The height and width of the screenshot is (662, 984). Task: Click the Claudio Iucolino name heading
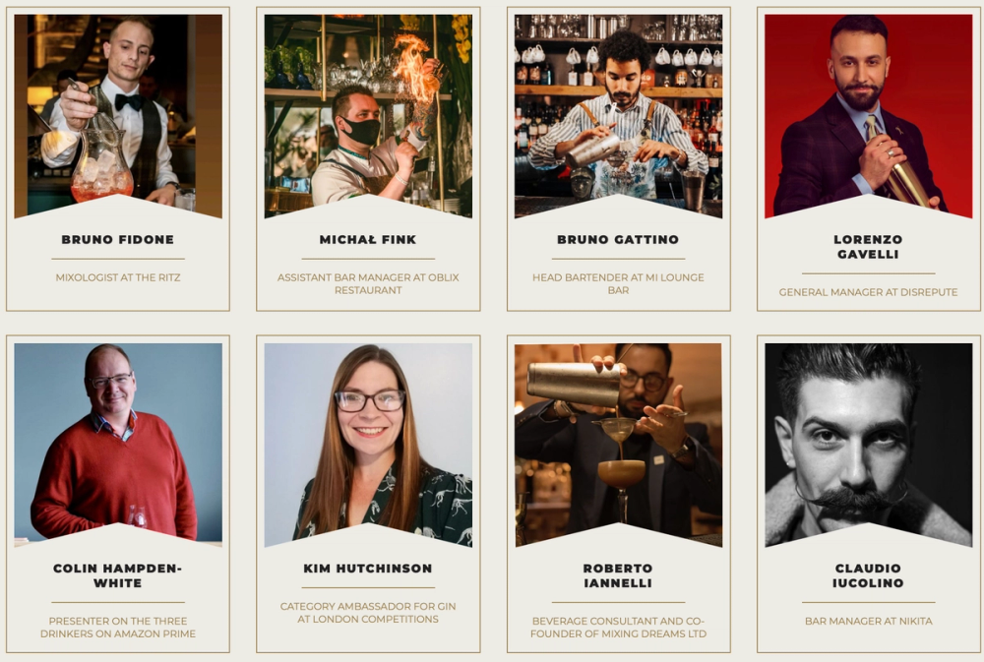point(868,575)
